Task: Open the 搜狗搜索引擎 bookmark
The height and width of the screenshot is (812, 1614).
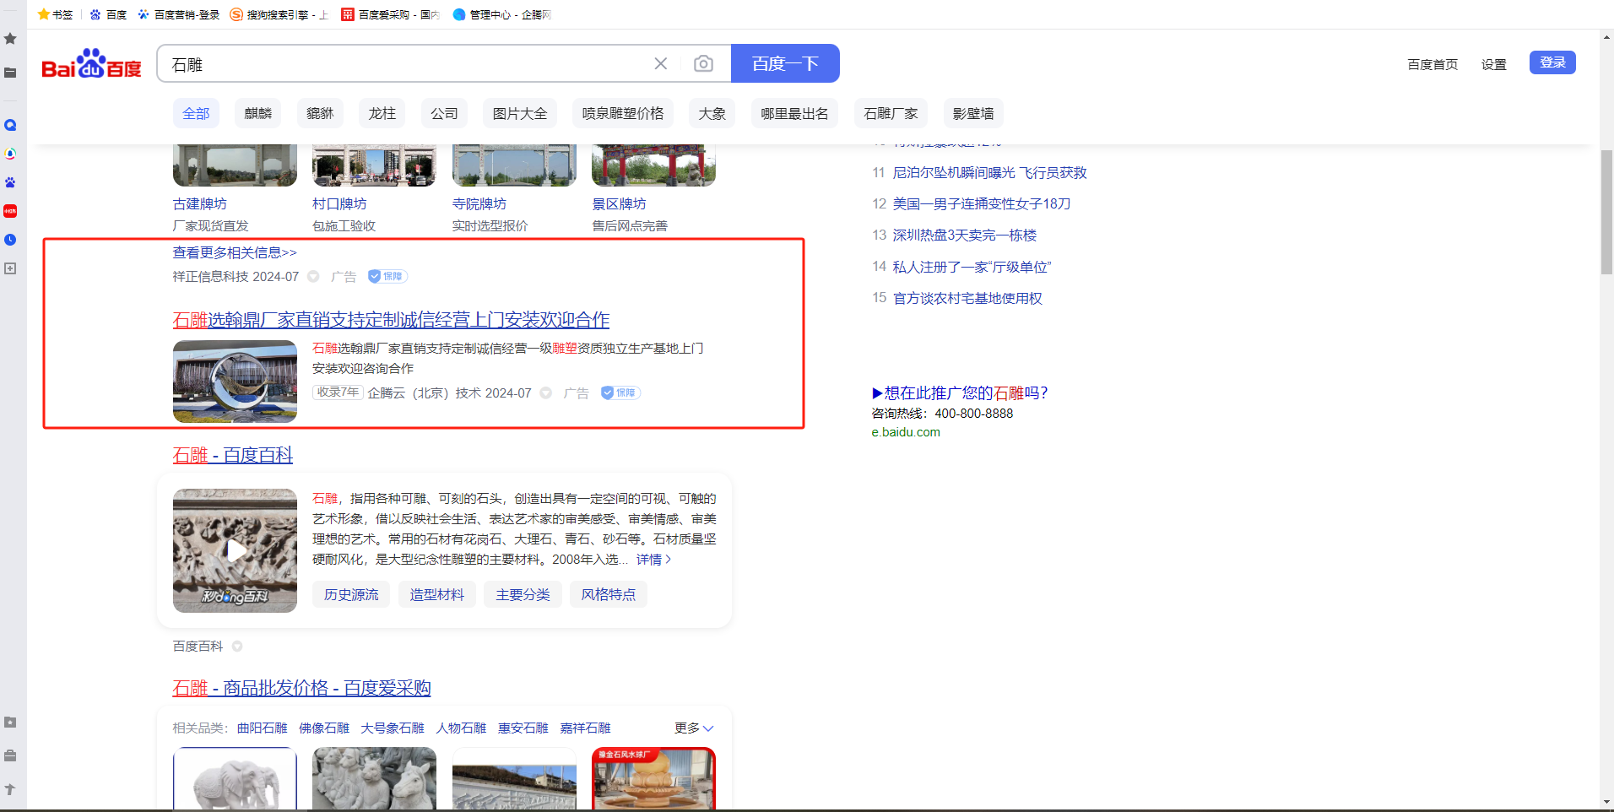Action: pyautogui.click(x=279, y=14)
